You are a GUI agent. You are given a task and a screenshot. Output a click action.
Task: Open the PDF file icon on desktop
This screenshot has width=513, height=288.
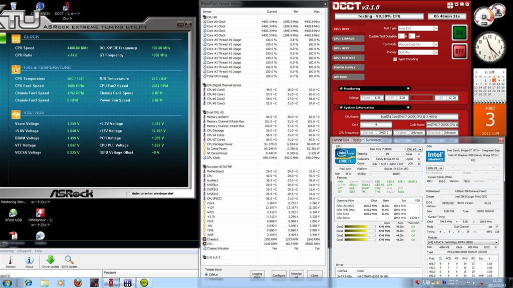click(13, 235)
